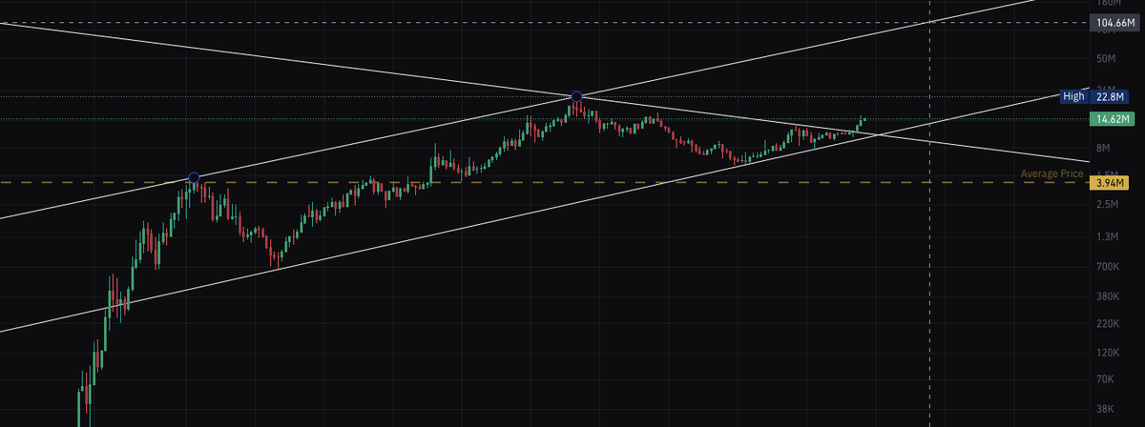Click the 380K price axis label
The width and height of the screenshot is (1145, 427).
pos(1108,297)
